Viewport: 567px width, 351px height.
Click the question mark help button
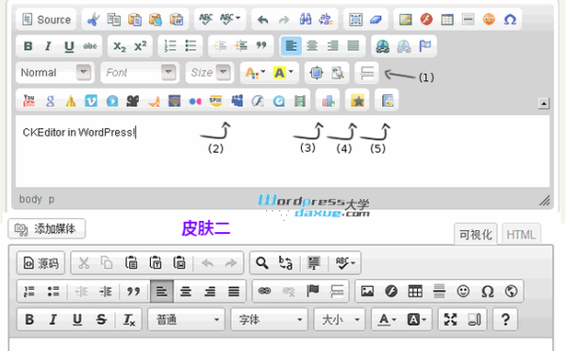click(x=505, y=320)
